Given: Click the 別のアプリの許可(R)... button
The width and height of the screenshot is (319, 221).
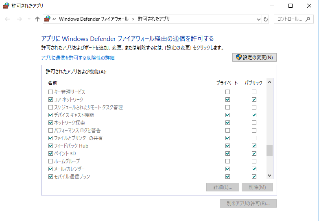Looking at the screenshot, I should [x=248, y=204].
